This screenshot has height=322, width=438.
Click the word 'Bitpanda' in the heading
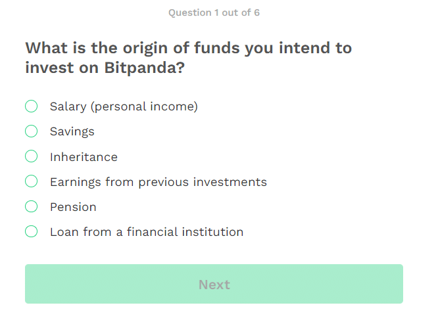141,68
